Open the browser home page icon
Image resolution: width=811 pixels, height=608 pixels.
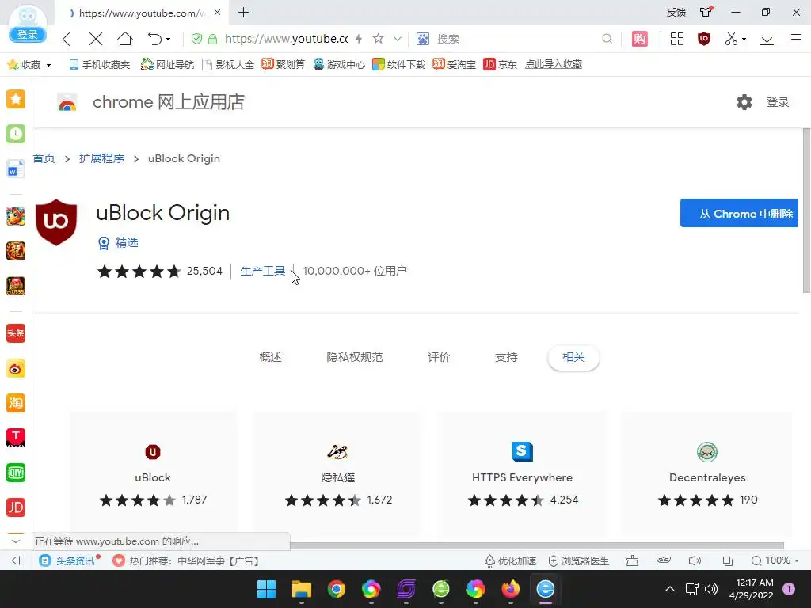pos(125,39)
